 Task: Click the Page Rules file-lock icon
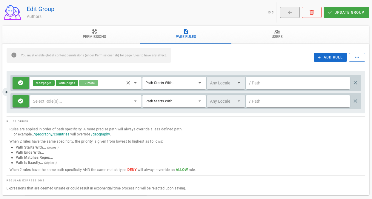click(186, 31)
